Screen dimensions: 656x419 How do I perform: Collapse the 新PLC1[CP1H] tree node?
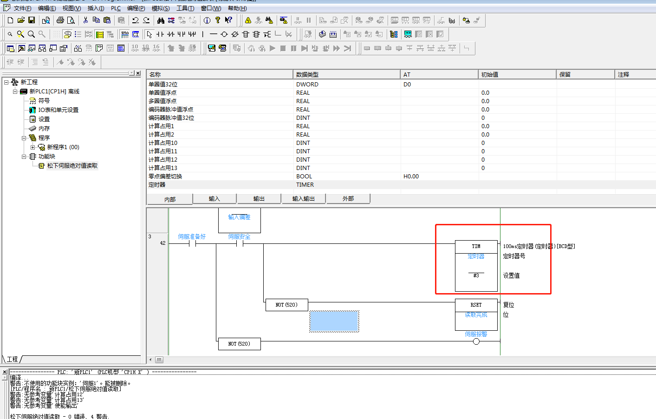coord(15,92)
